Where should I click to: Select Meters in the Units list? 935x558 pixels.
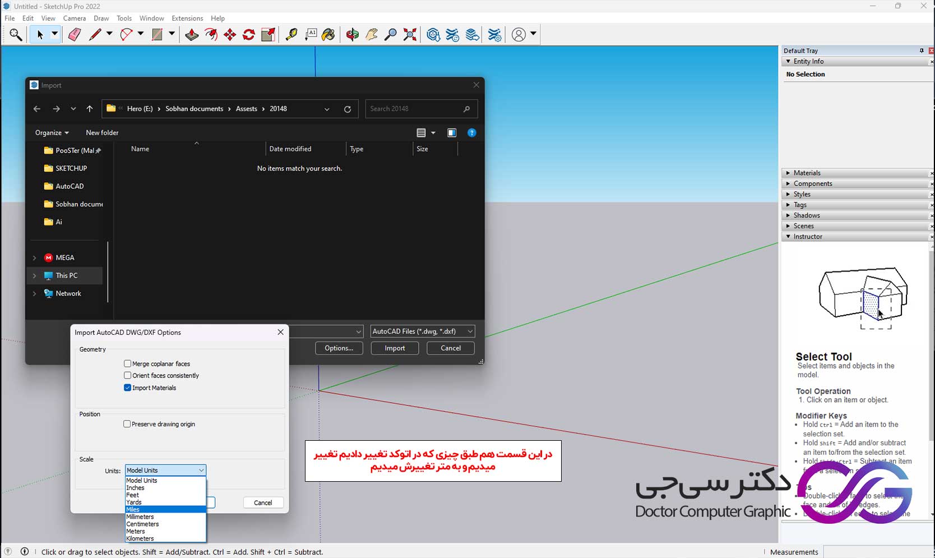(x=165, y=531)
